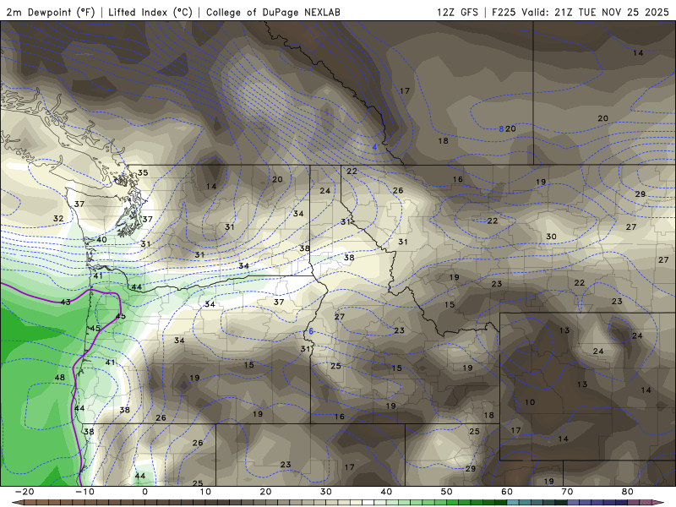Click the dewpoint value '35' on the map
The image size is (676, 507).
coord(143,173)
